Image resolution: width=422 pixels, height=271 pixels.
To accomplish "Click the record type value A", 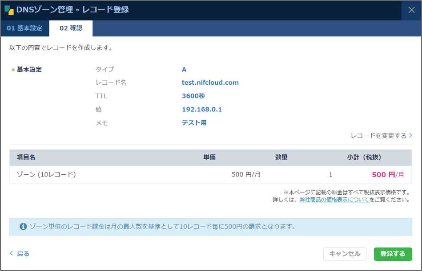I will click(183, 69).
